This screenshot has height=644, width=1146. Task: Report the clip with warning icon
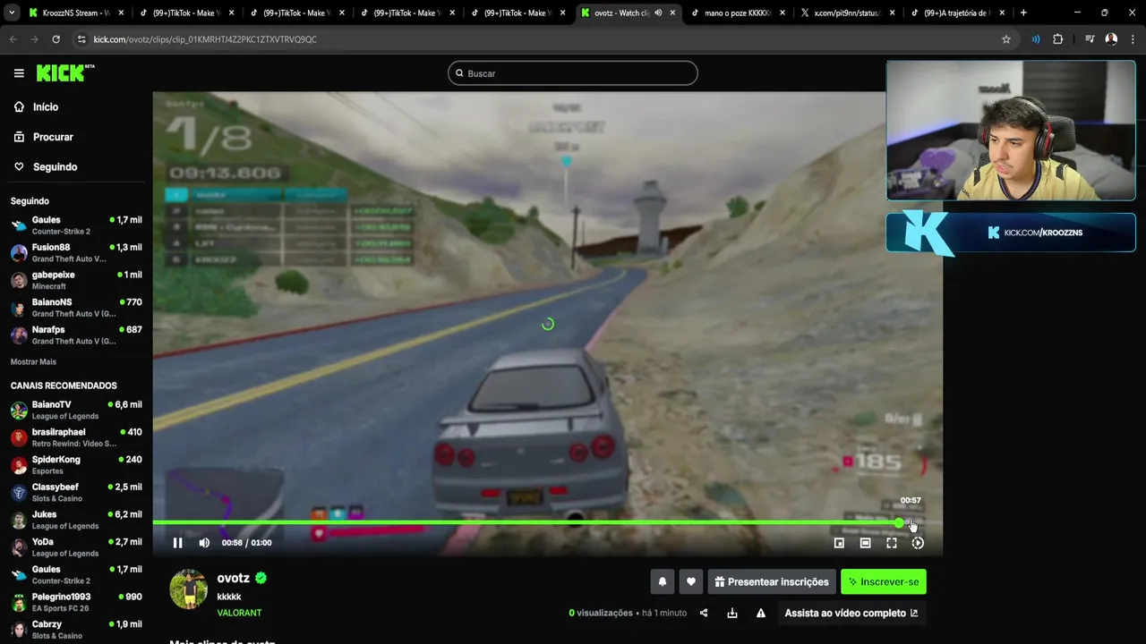pos(761,613)
